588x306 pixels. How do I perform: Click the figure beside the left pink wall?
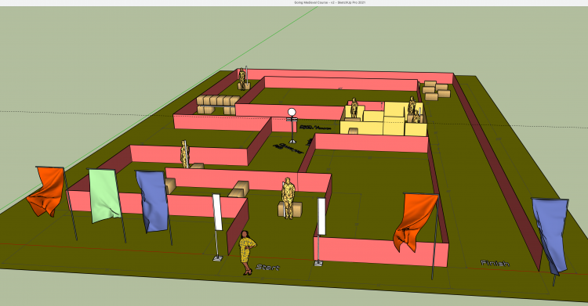(184, 154)
